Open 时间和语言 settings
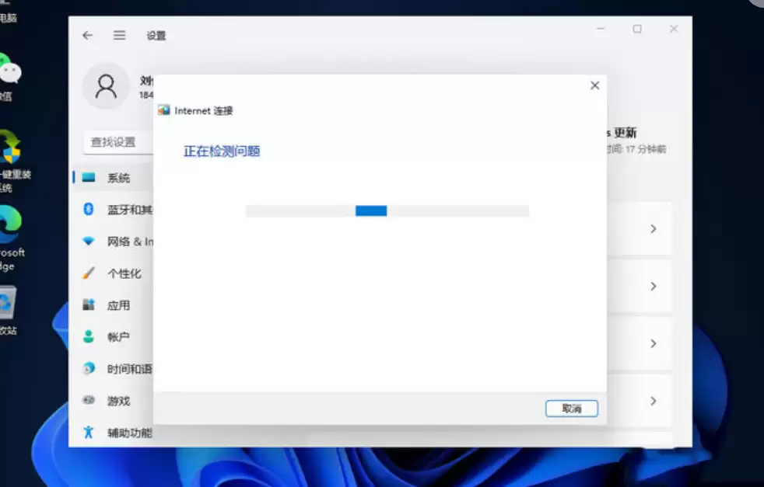Viewport: 764px width, 487px height. click(x=117, y=369)
